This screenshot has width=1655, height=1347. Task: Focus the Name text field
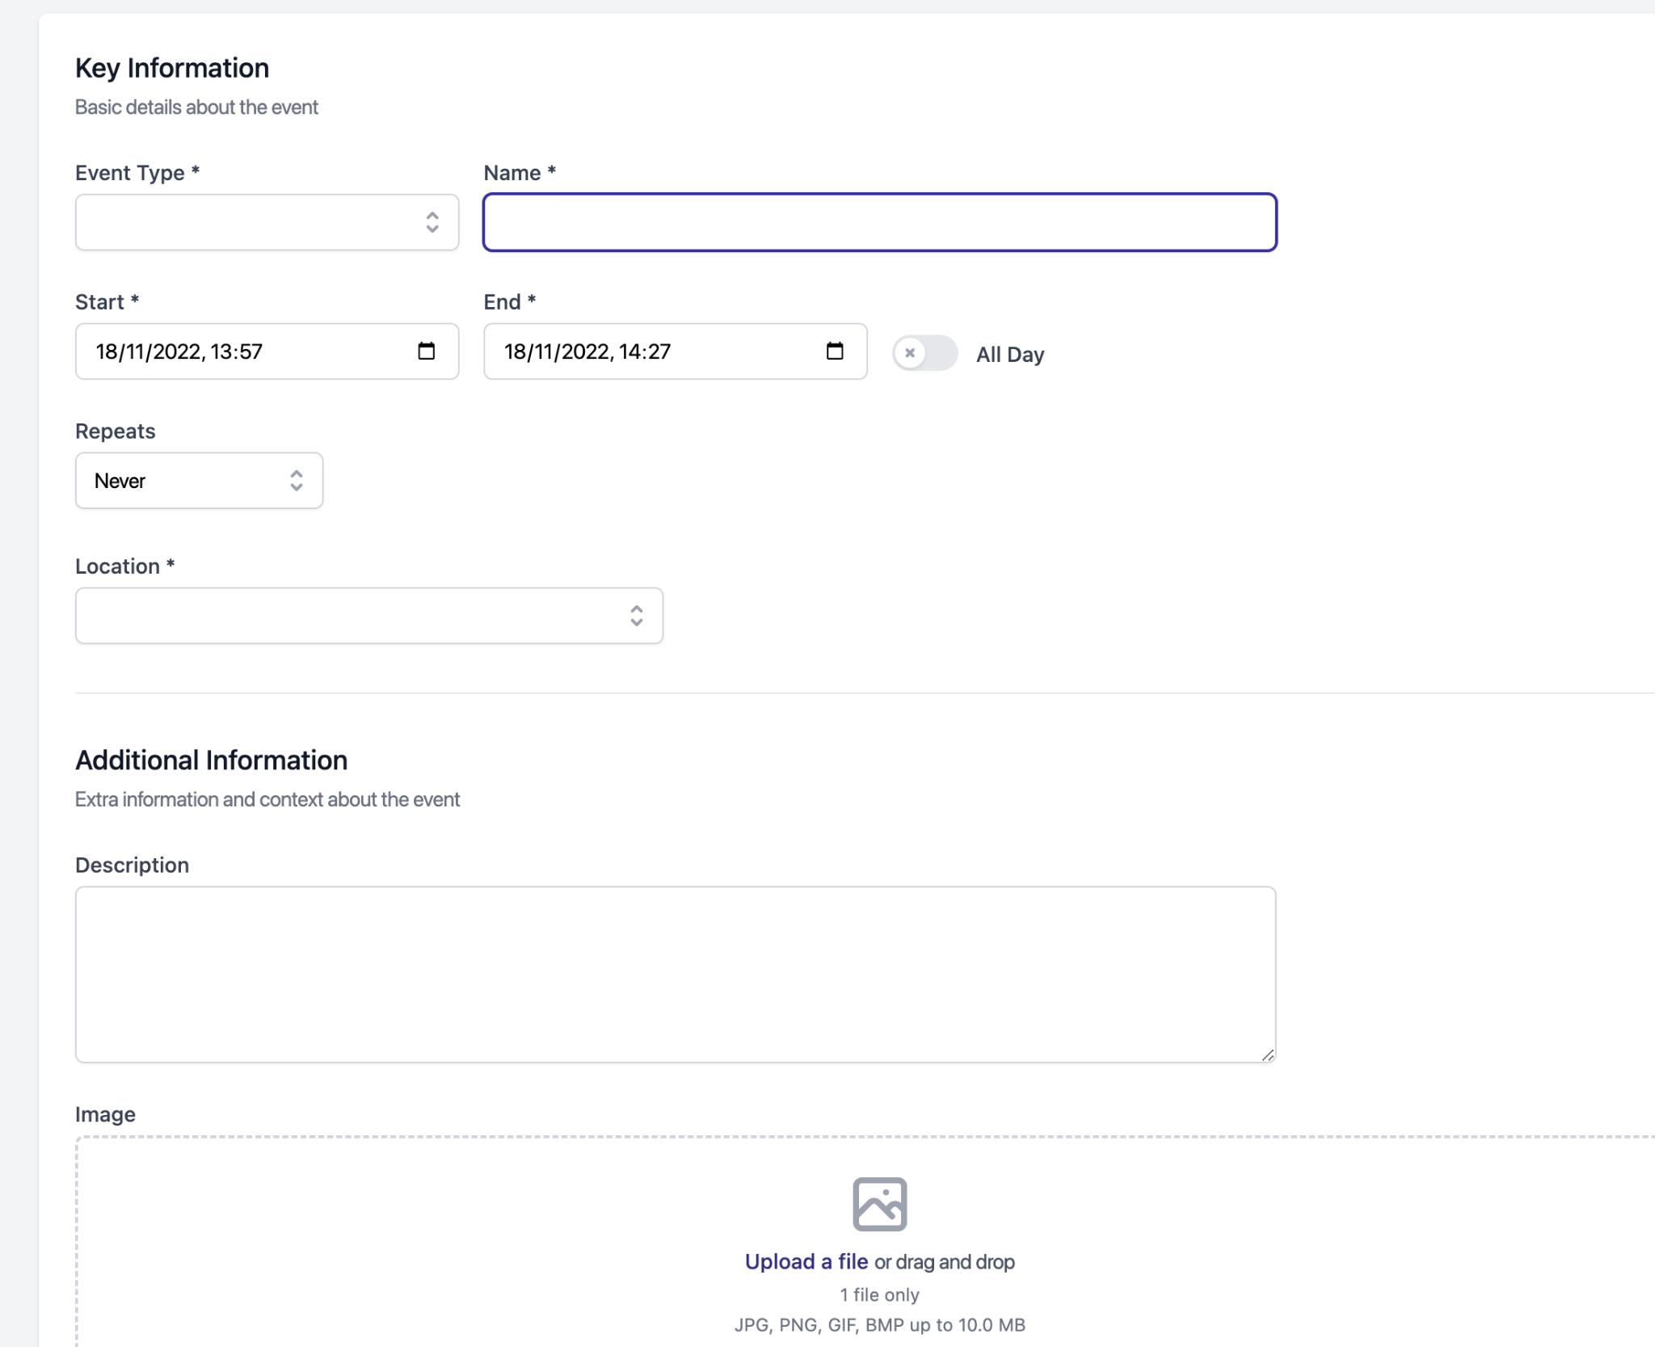[x=879, y=222]
